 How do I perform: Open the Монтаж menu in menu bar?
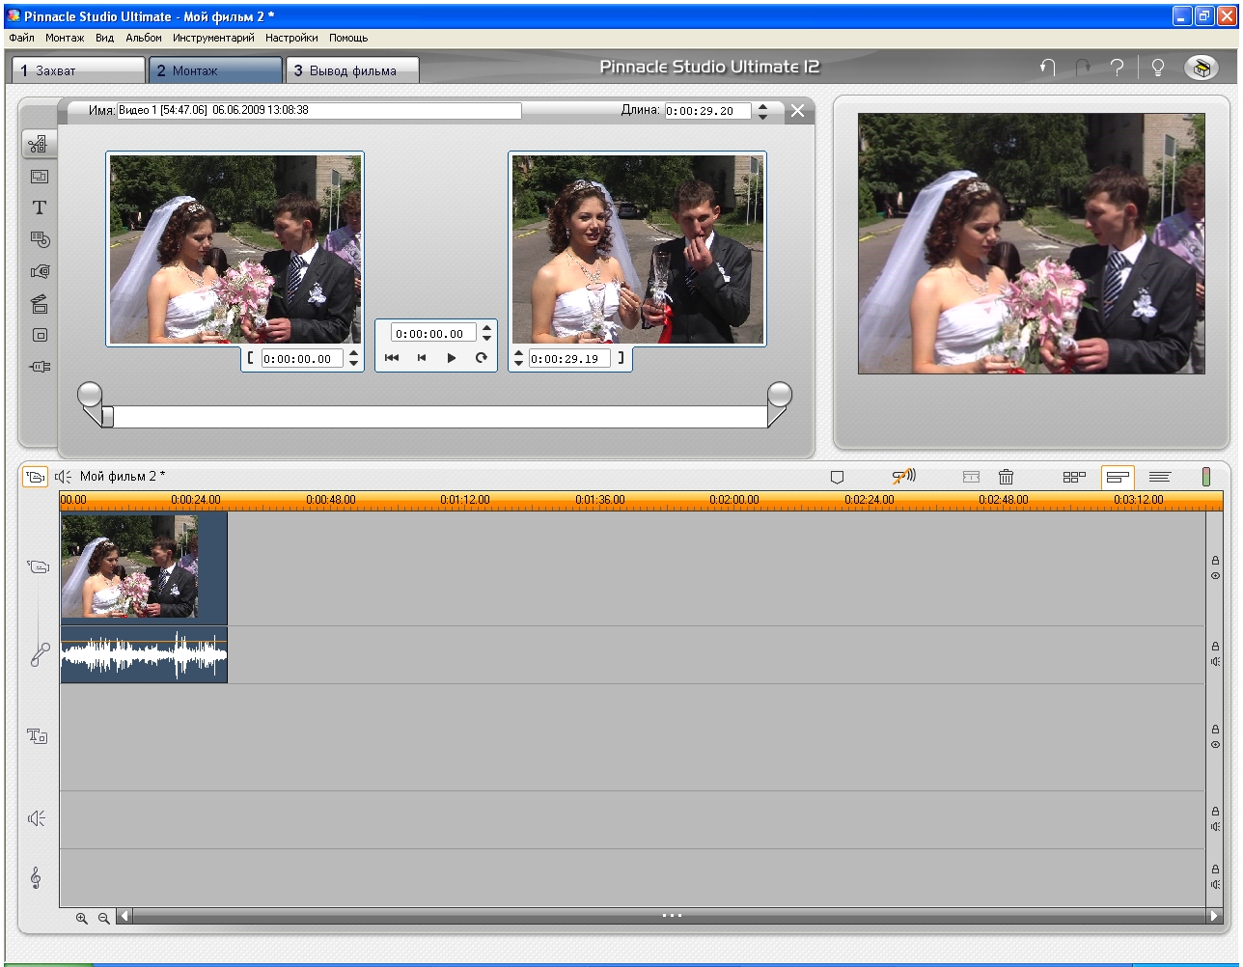[x=65, y=38]
